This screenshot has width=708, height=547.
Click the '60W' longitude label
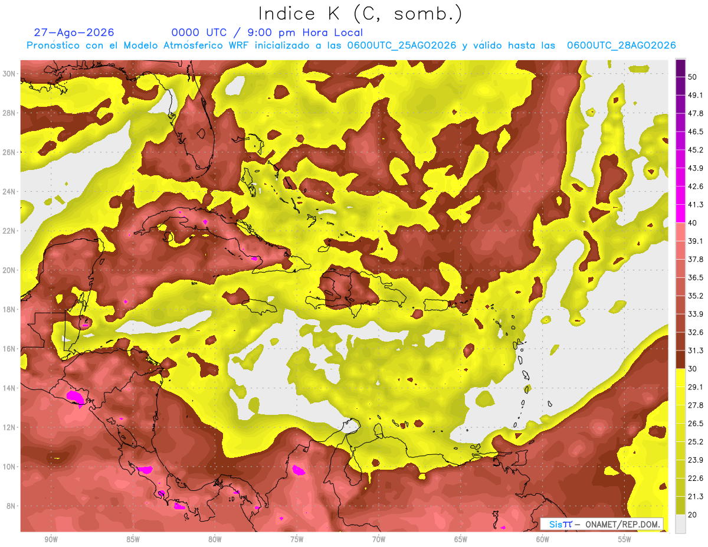(x=543, y=539)
